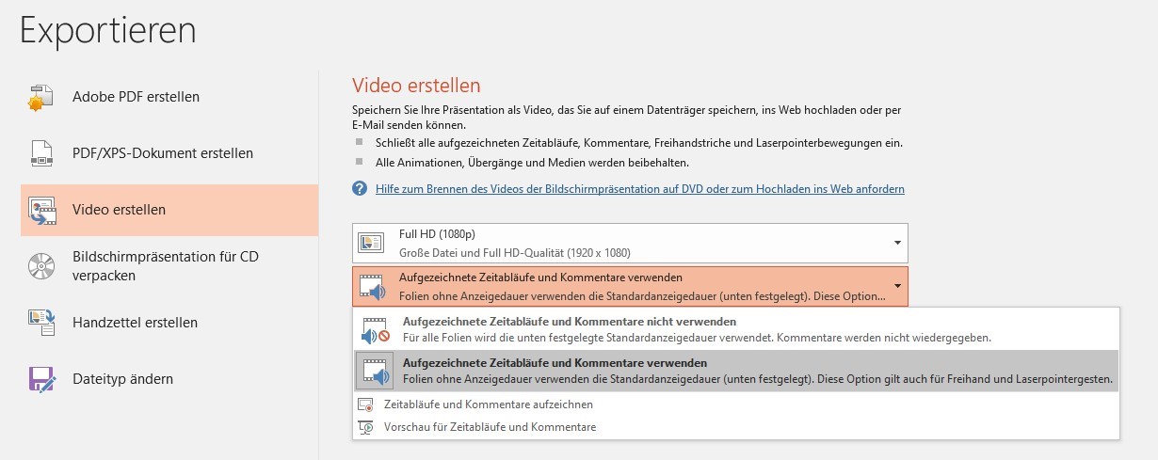
Task: Open the DVD burning help link
Action: (639, 189)
